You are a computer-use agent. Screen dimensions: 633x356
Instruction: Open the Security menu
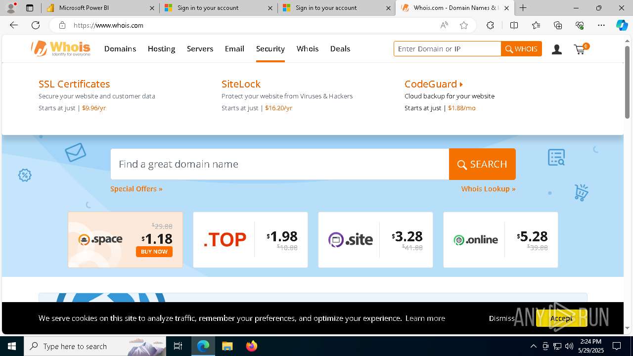(270, 48)
